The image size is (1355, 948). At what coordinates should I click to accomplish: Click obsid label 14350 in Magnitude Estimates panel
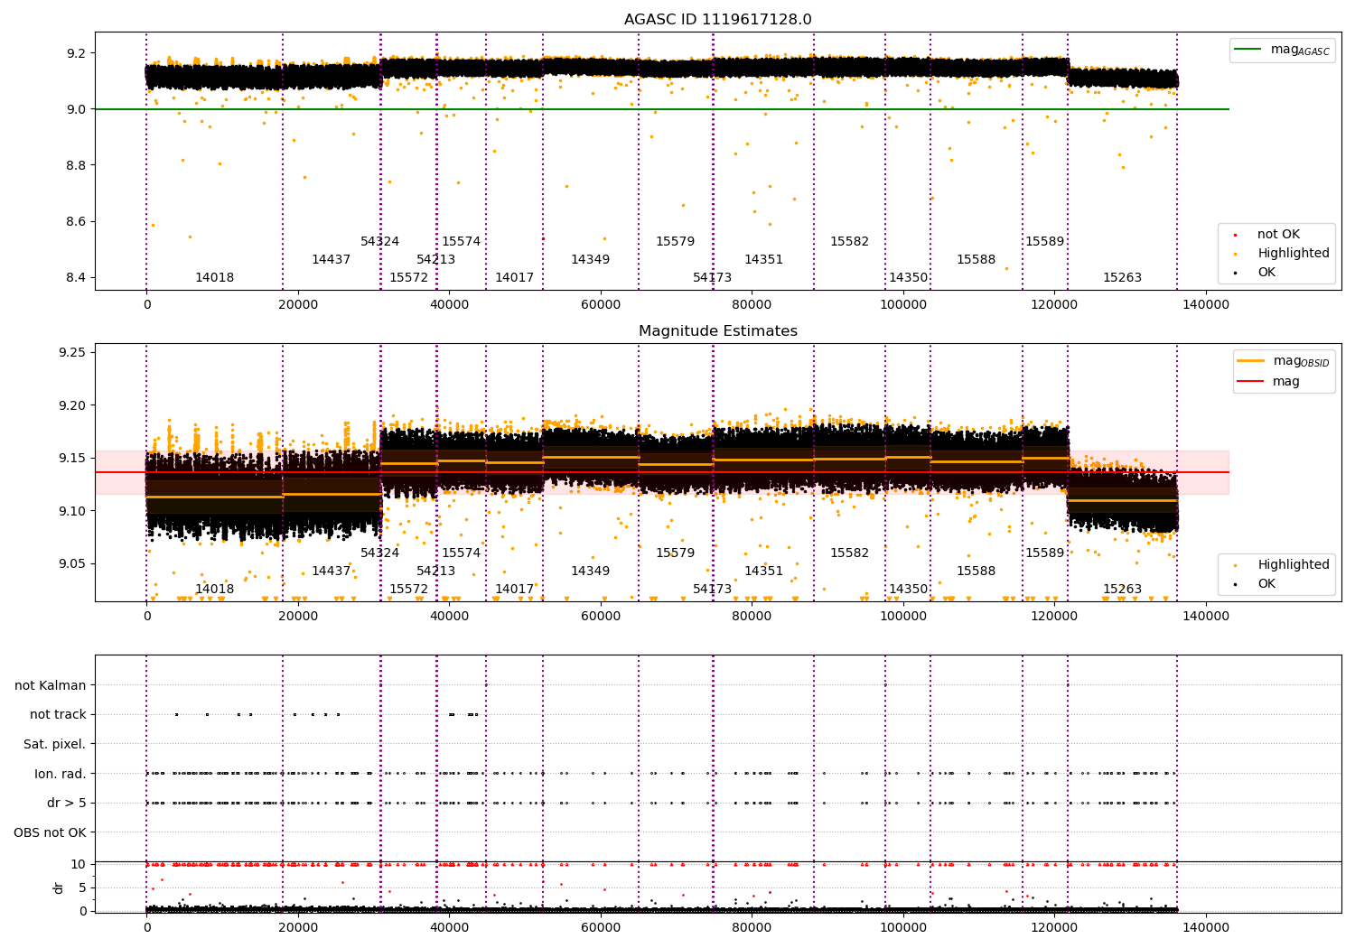[x=908, y=590]
